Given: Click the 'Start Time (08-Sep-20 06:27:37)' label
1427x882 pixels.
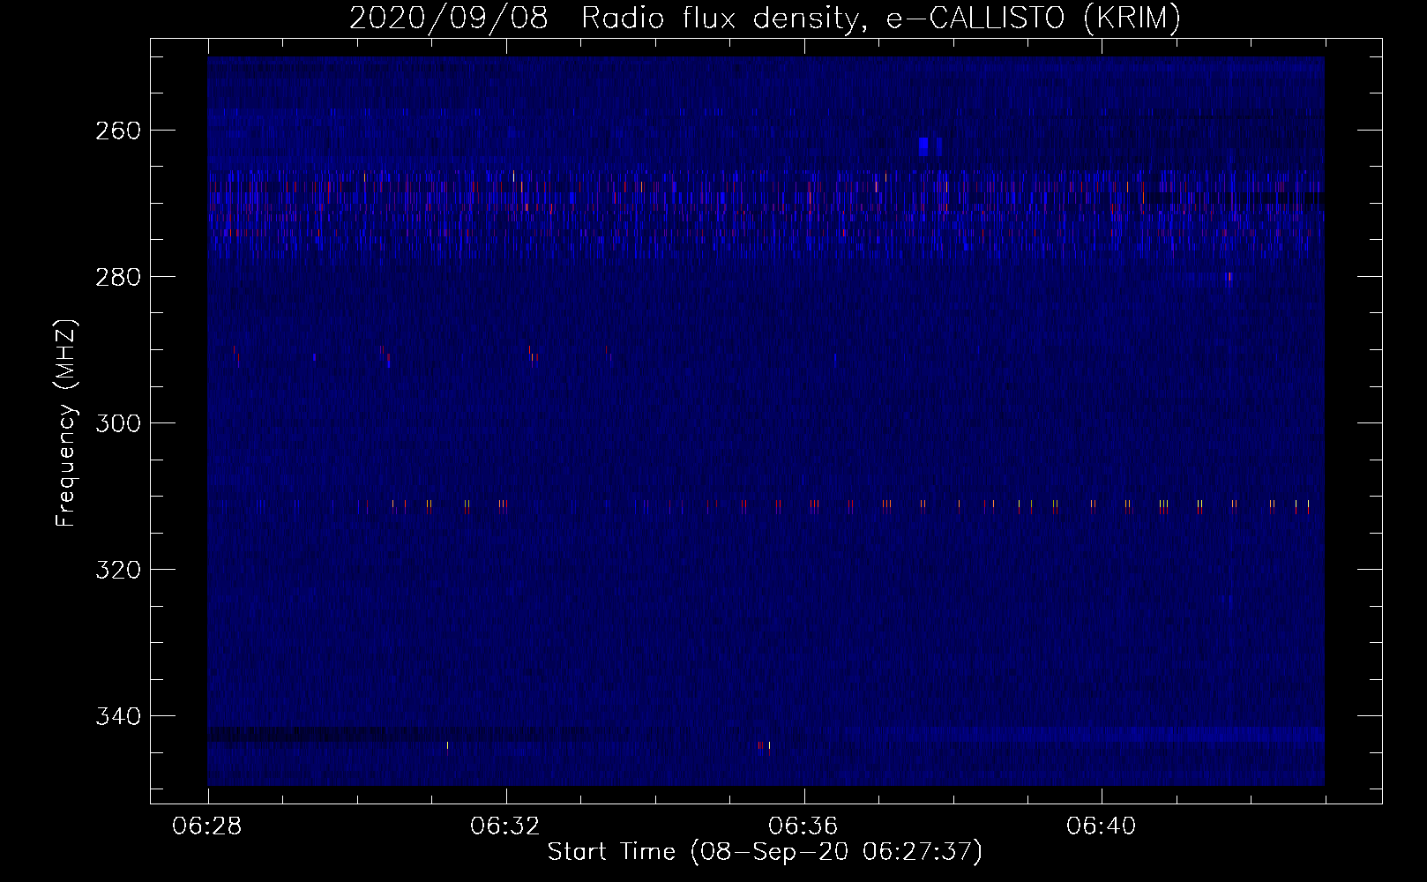Looking at the screenshot, I should coord(765,852).
